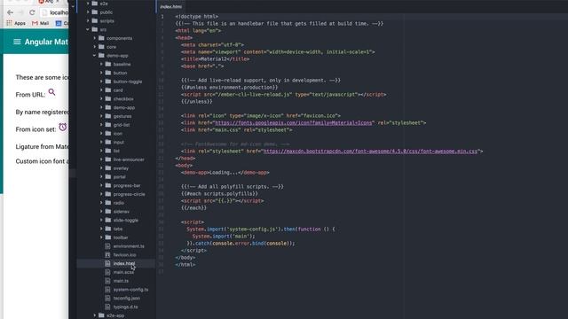Collapse the expanded demo-app folder arrow
Viewport: 568px width, 319px height.
point(95,56)
